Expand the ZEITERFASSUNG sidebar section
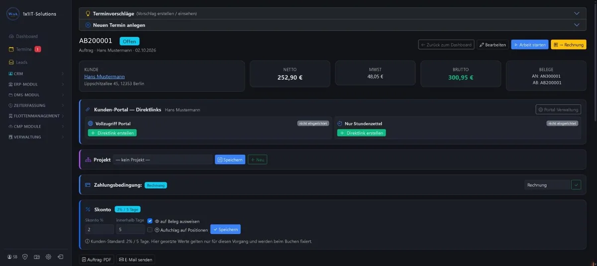The image size is (597, 266). point(35,105)
